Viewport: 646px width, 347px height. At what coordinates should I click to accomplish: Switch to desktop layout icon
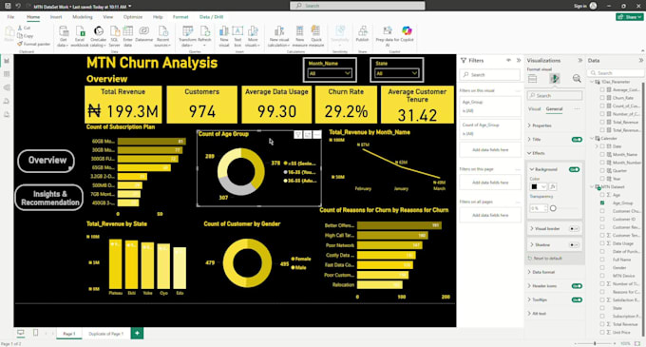pos(20,333)
